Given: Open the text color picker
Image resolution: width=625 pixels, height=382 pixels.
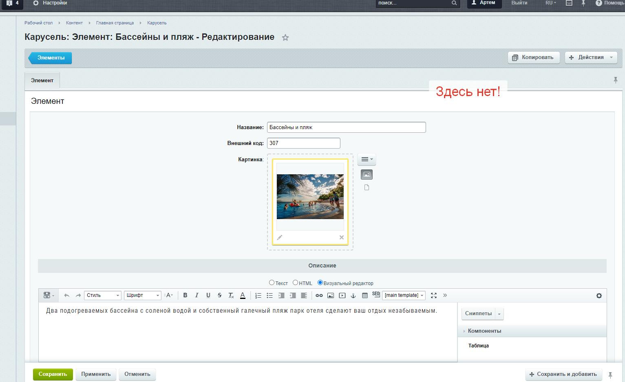Looking at the screenshot, I should [x=243, y=295].
